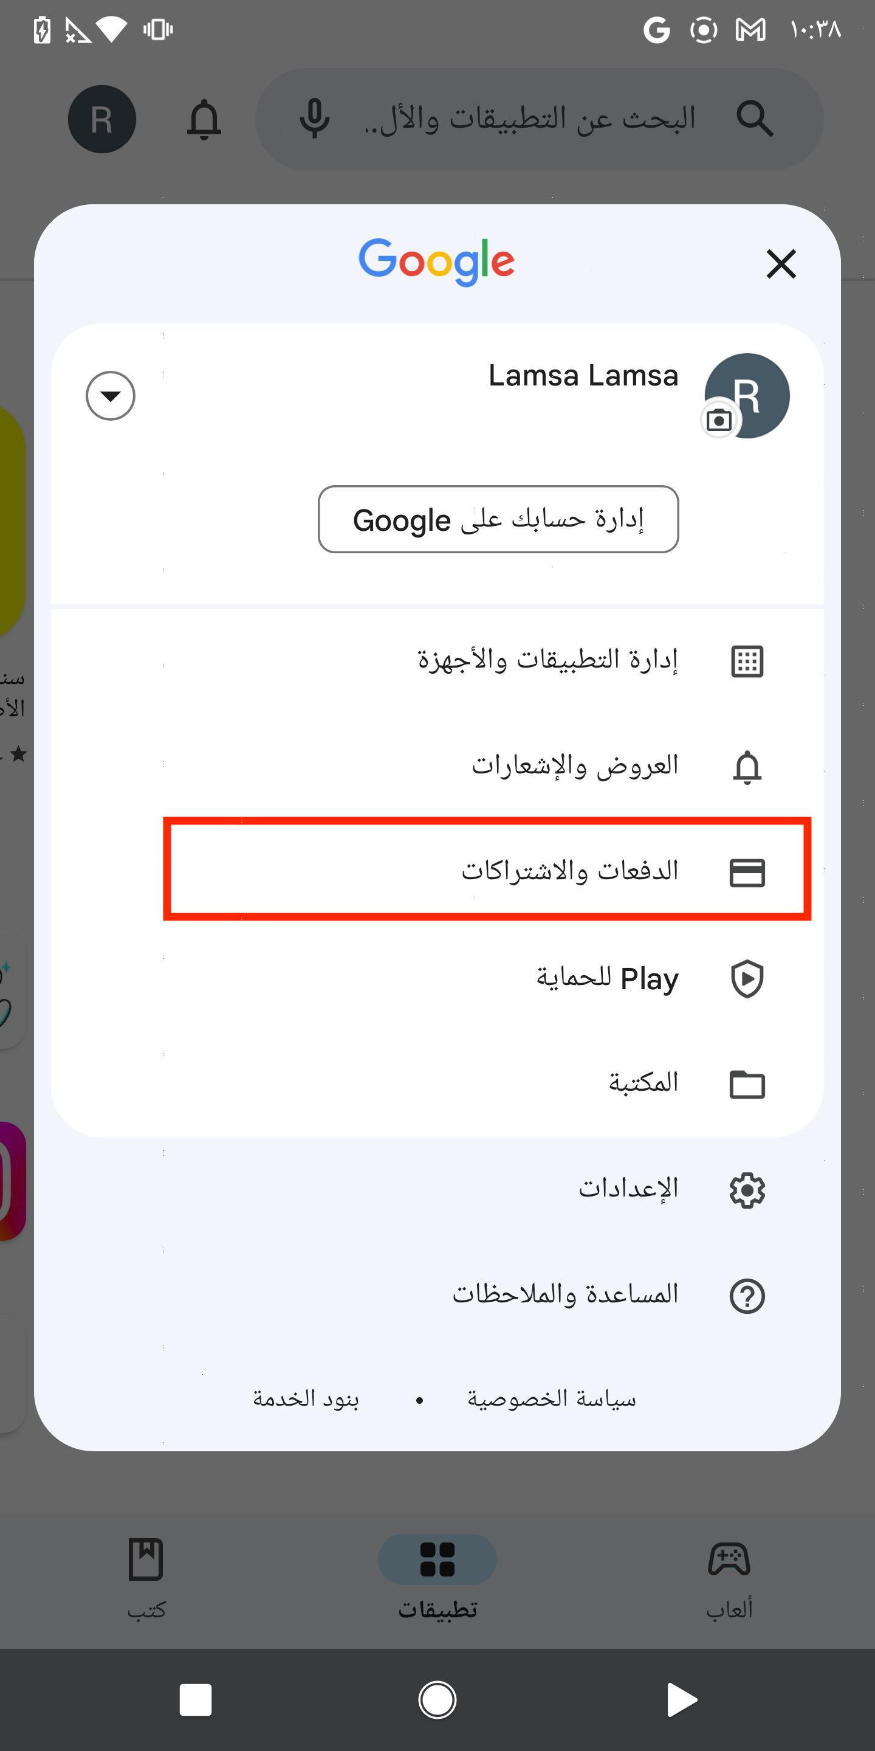
Task: Open offers and notifications bell icon
Action: (x=747, y=767)
